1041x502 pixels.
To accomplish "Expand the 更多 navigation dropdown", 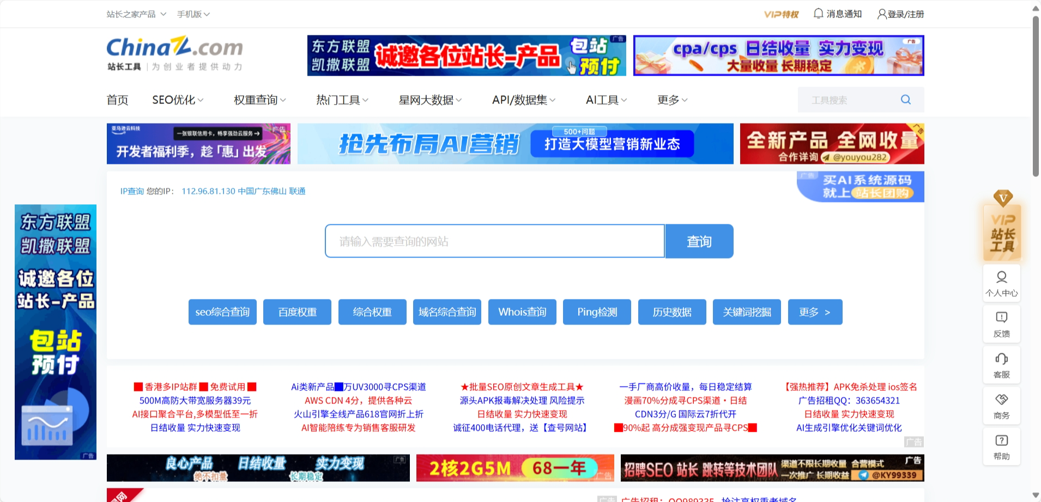I will [671, 100].
